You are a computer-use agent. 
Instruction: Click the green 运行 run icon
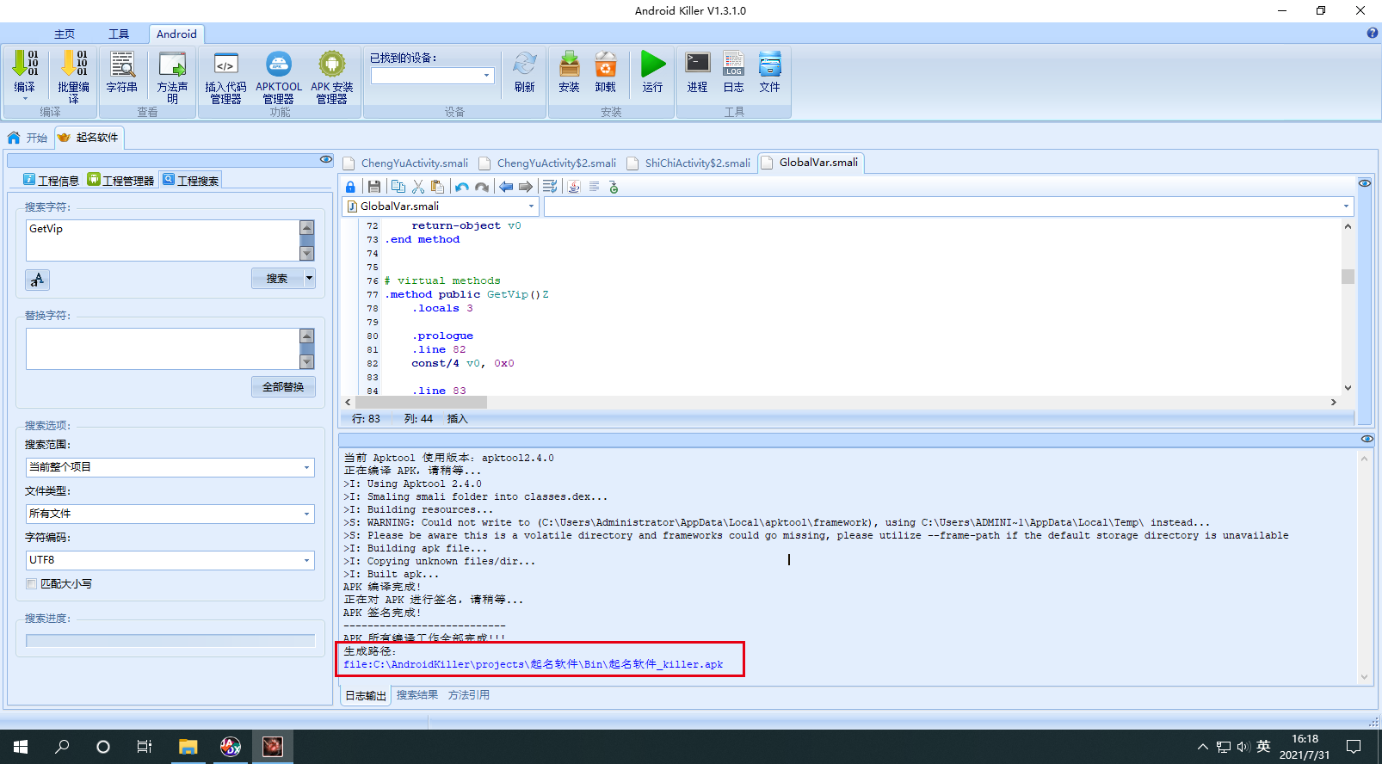(653, 64)
